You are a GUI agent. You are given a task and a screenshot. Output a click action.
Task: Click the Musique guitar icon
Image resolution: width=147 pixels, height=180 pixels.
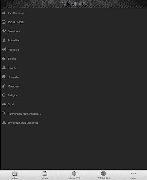pos(4,86)
